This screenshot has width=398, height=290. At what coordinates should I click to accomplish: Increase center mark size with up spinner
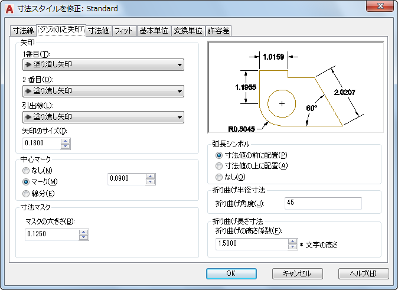click(151, 177)
